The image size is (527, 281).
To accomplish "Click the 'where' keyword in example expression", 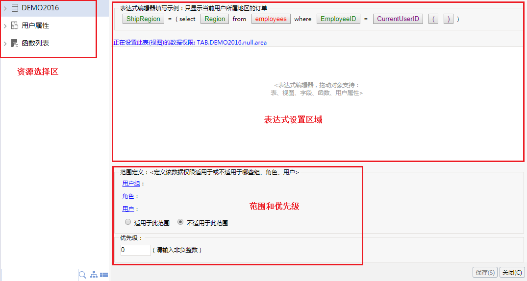I will (x=303, y=19).
